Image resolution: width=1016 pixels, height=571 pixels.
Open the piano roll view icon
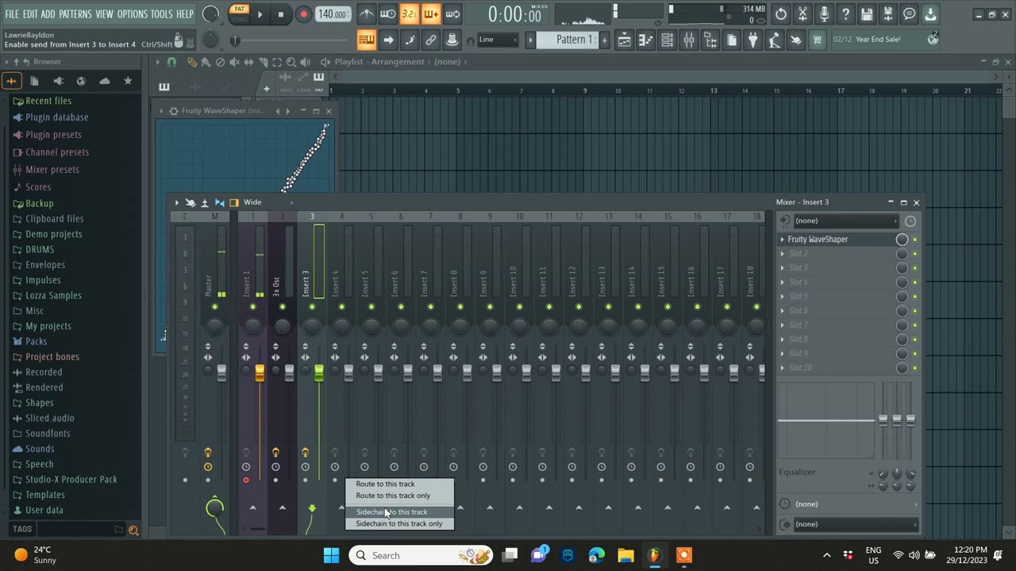coord(645,40)
